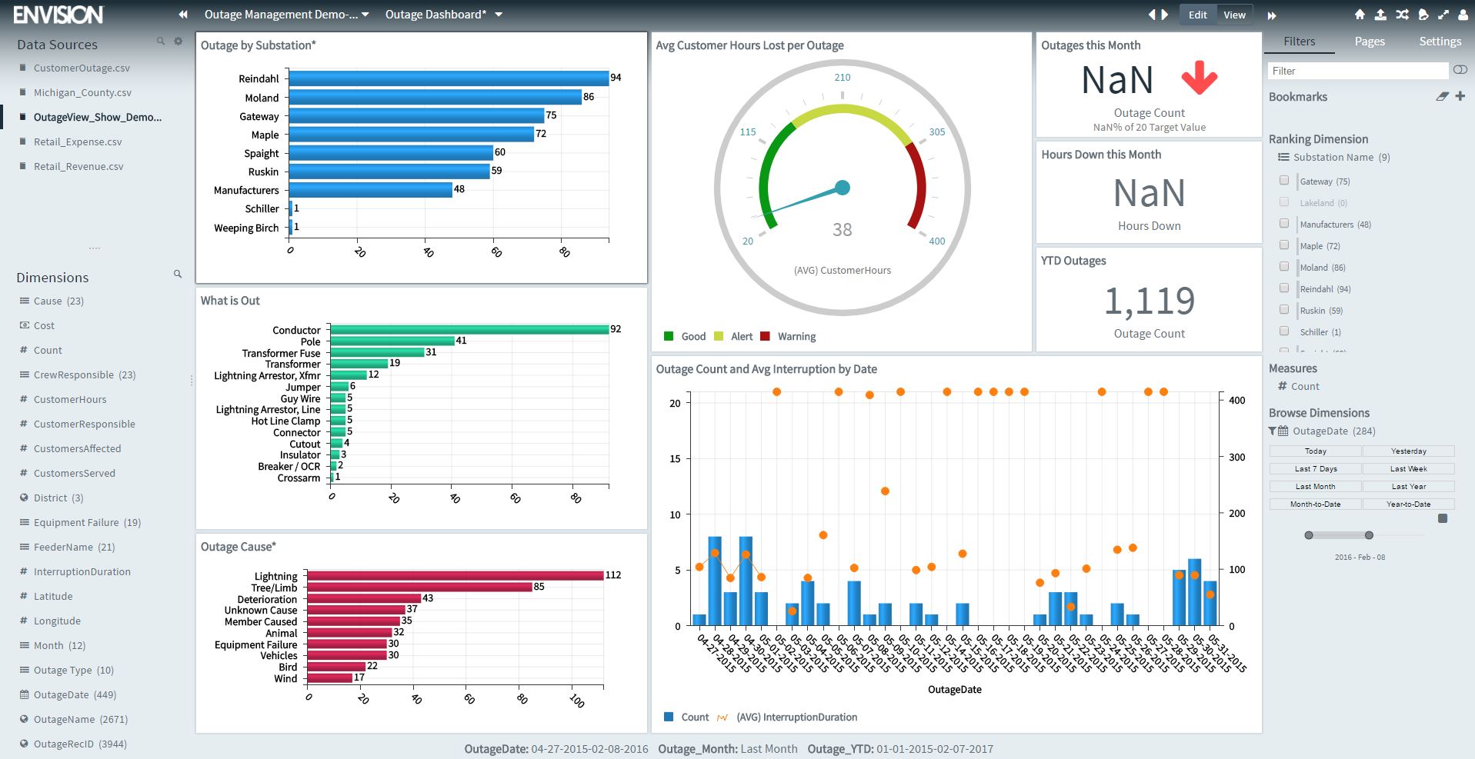Image resolution: width=1475 pixels, height=759 pixels.
Task: Collapse right panel with double-right arrow
Action: 1272,15
